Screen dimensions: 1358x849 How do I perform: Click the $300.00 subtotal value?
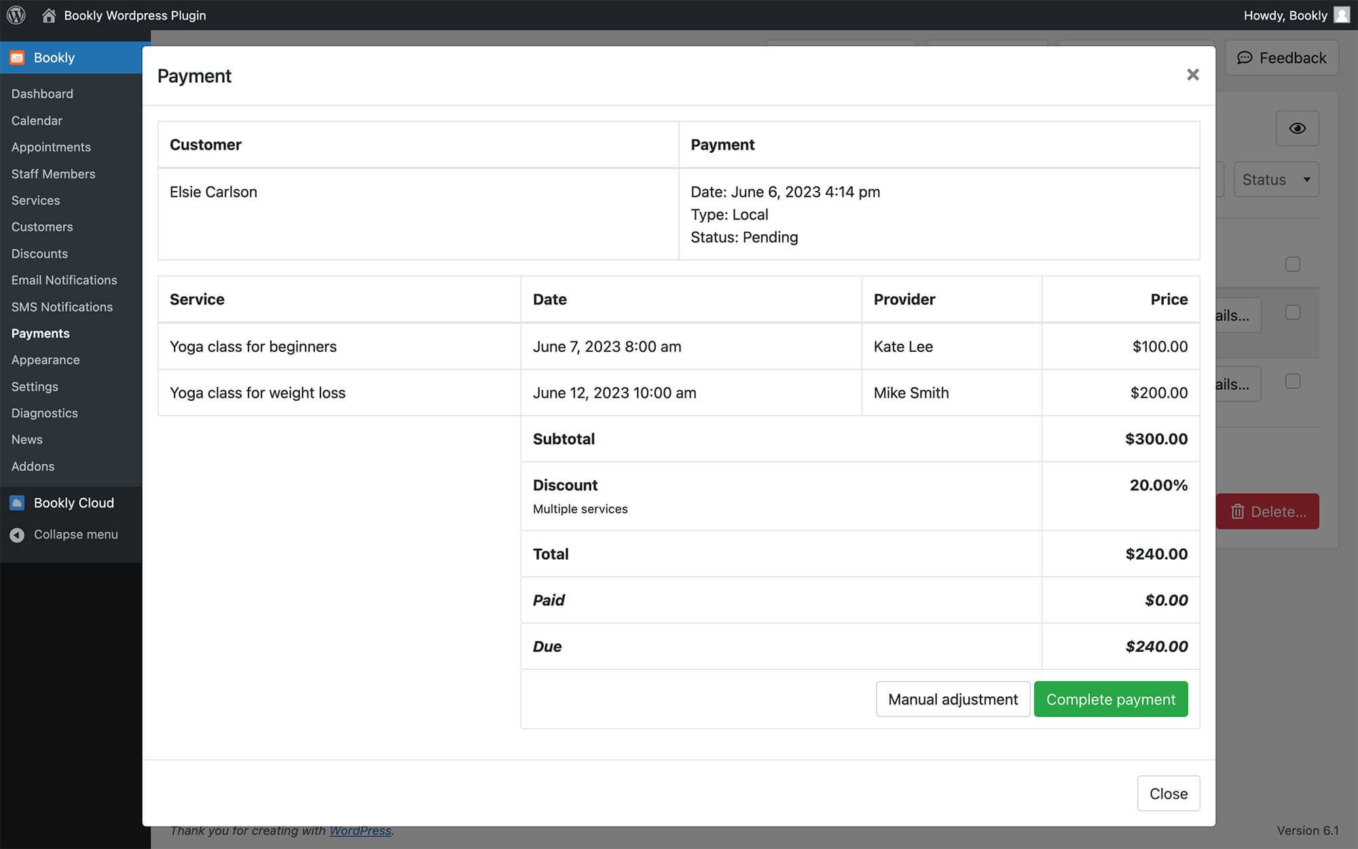1156,439
